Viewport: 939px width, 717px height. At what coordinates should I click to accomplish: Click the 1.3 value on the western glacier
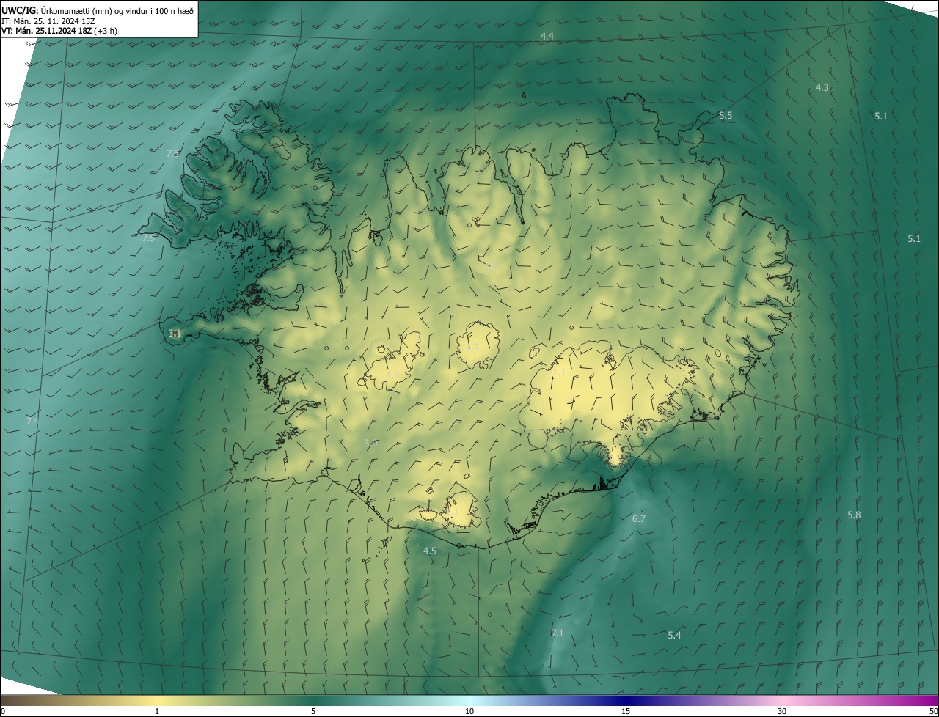392,375
